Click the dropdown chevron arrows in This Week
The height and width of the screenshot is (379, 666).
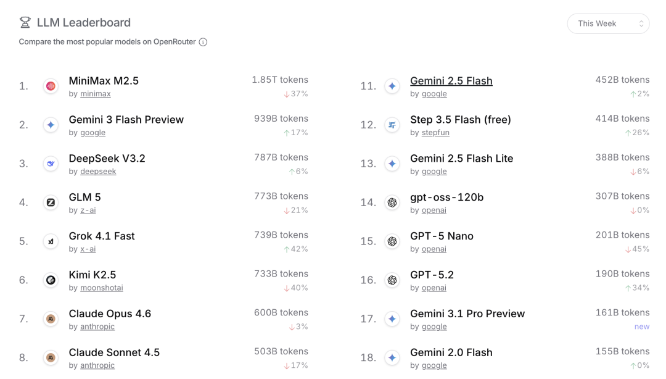(641, 24)
